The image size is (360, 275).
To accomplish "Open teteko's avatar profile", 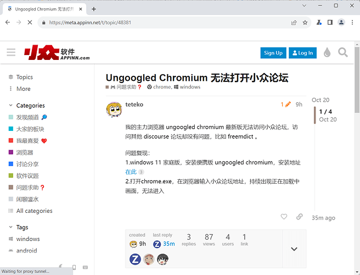I will click(114, 109).
